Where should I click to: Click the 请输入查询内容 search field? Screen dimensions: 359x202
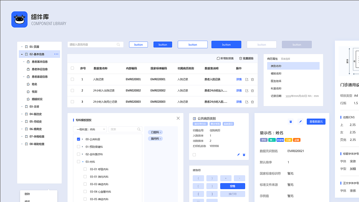pyautogui.click(x=95, y=45)
